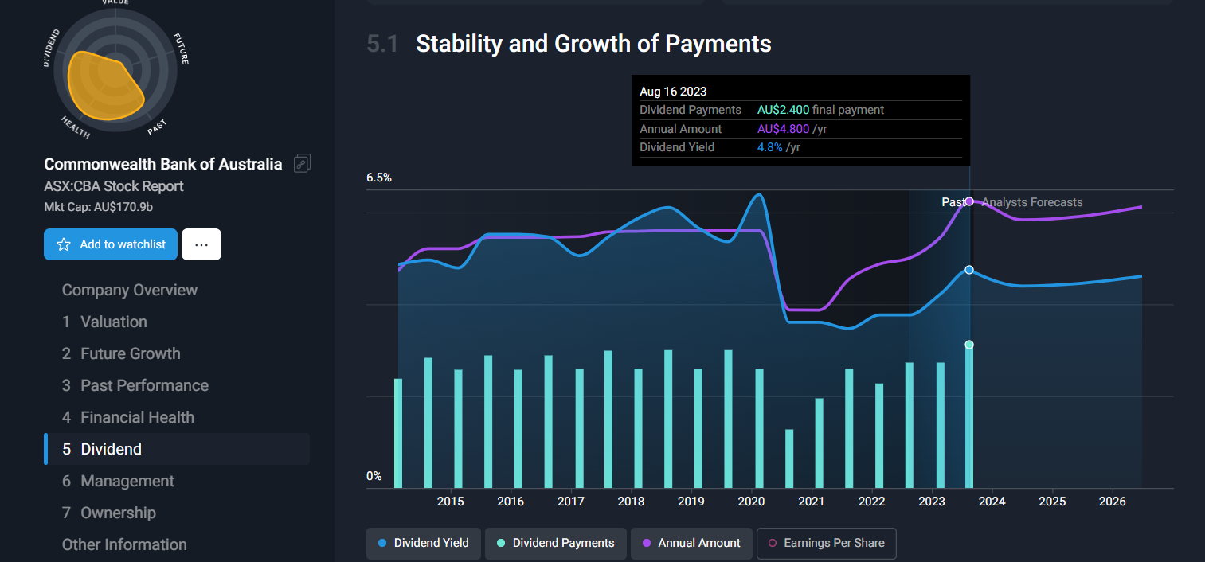1205x562 pixels.
Task: Click the 2015 x-axis year label
Action: point(450,502)
